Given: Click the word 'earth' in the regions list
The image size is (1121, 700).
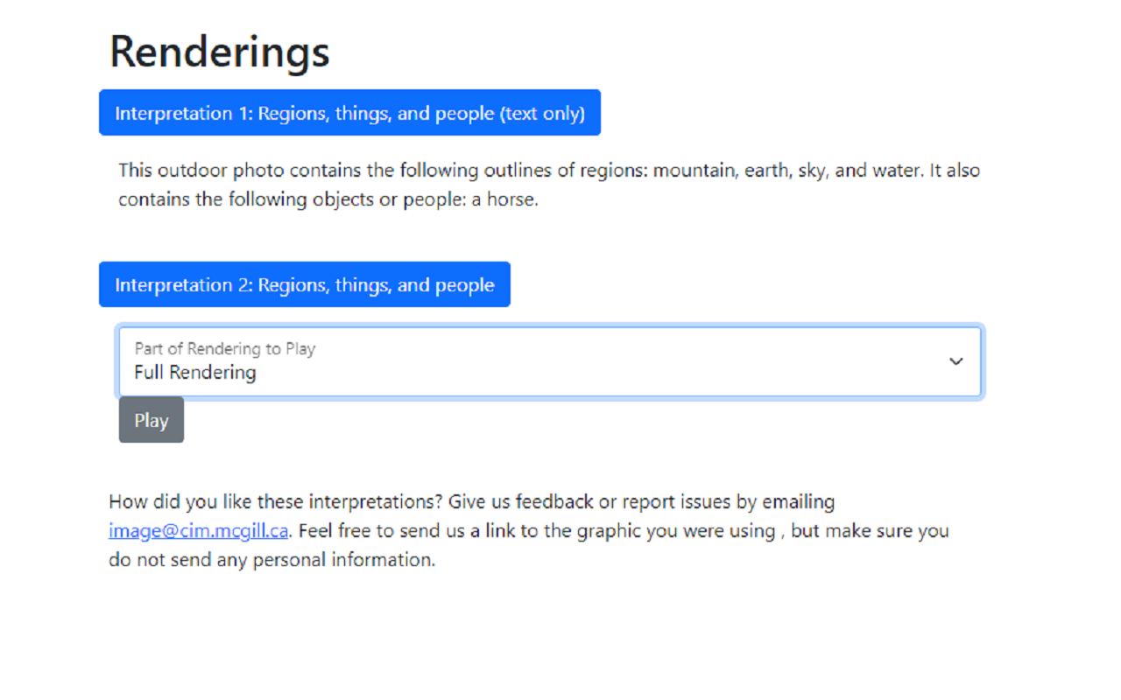Looking at the screenshot, I should pyautogui.click(x=766, y=170).
